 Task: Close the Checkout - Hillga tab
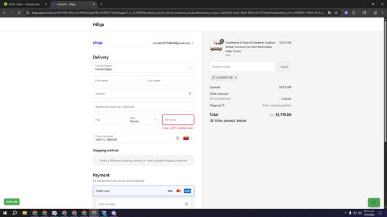click(x=94, y=4)
